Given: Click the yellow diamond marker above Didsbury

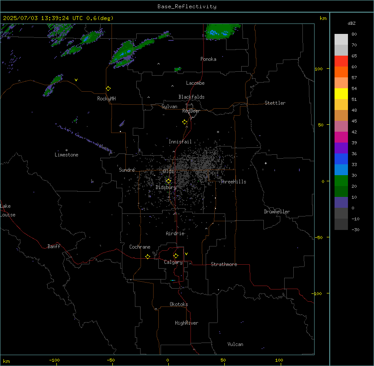Looking at the screenshot, I should coord(168,181).
